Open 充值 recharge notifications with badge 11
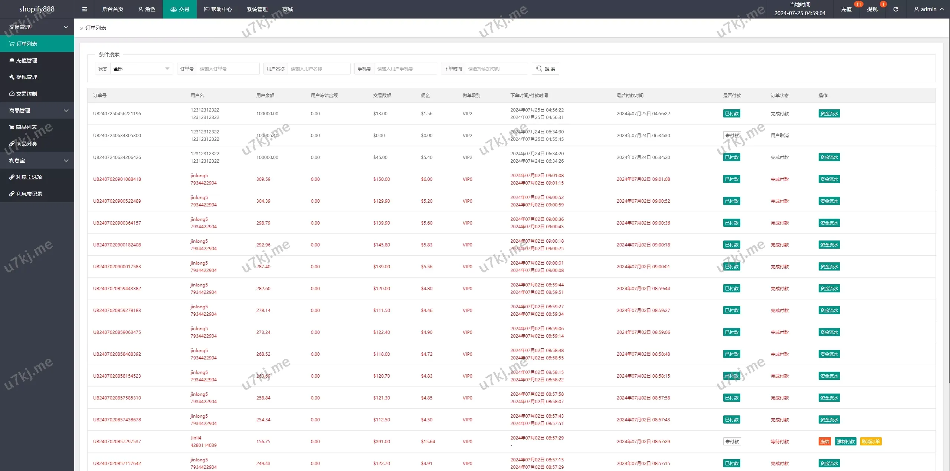950x471 pixels. 846,9
